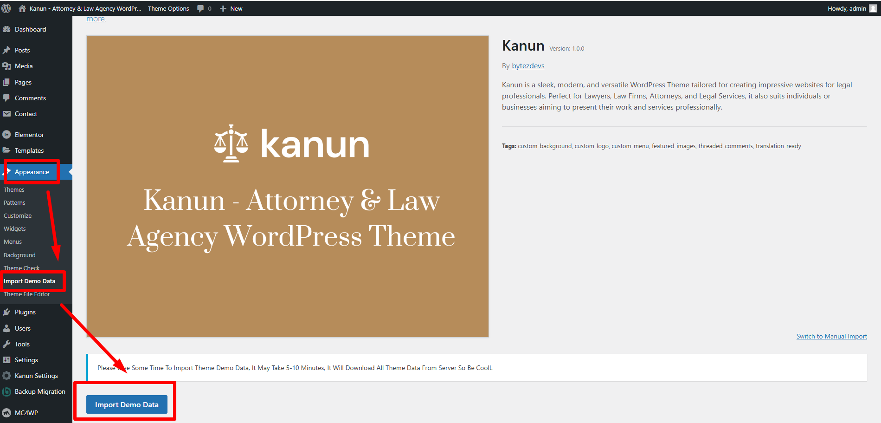Click the tags line text
This screenshot has width=881, height=423.
point(651,146)
